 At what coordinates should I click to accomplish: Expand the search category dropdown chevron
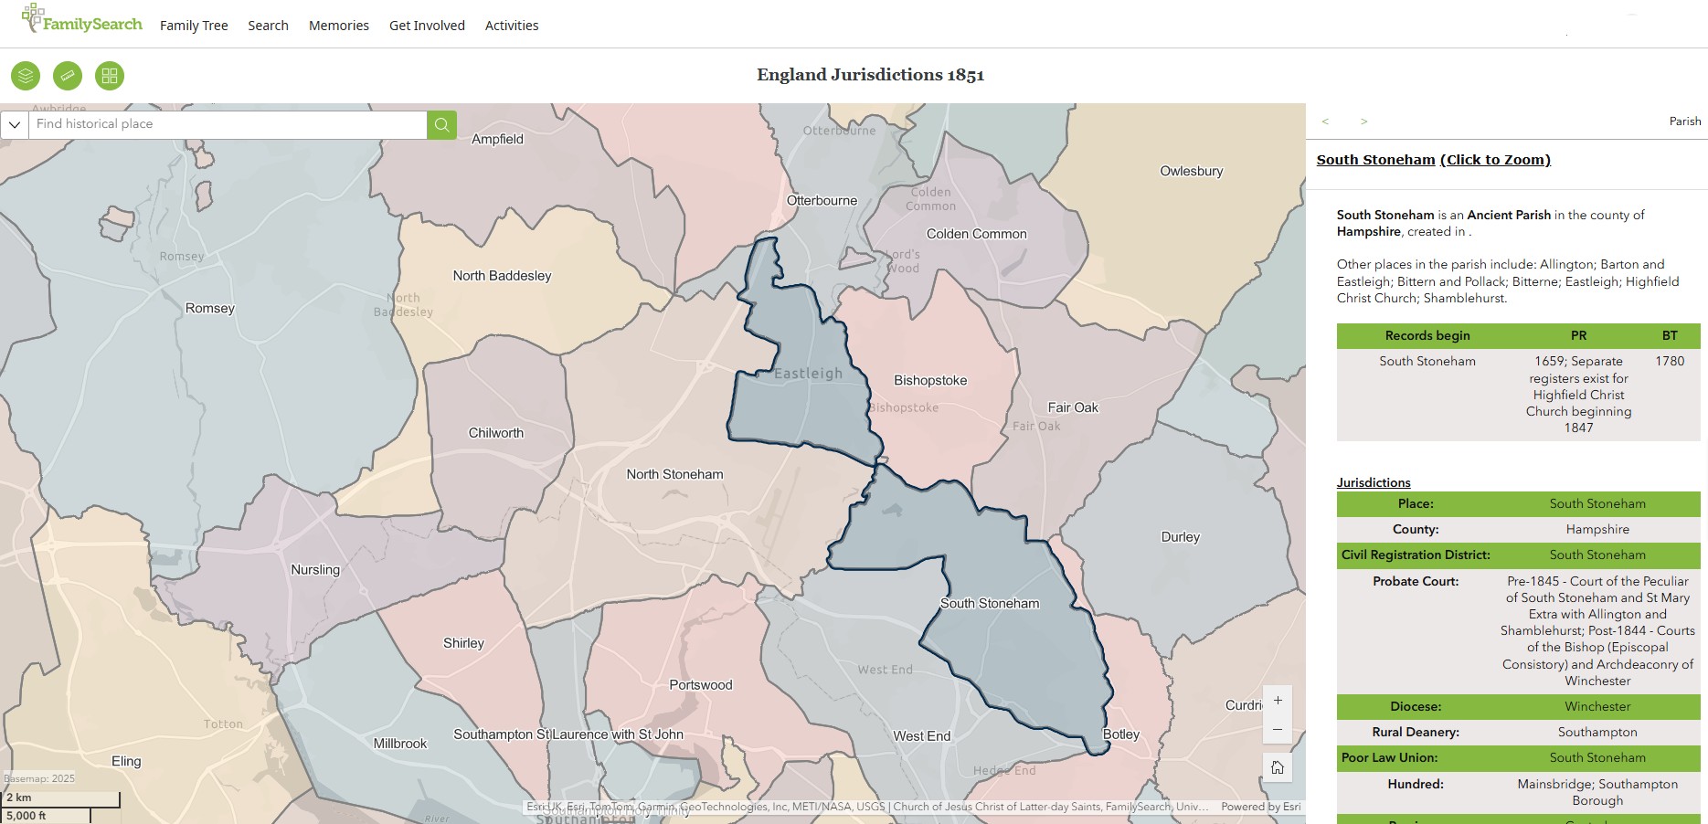pyautogui.click(x=14, y=124)
